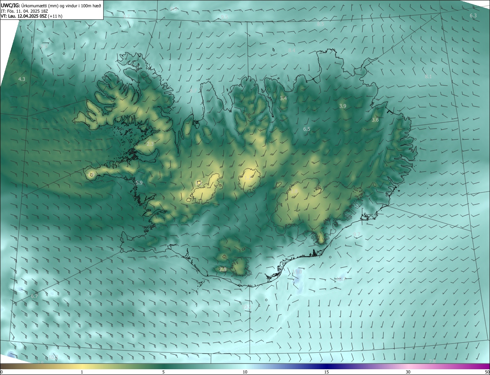Click the 3.9 value on the map

click(x=343, y=106)
